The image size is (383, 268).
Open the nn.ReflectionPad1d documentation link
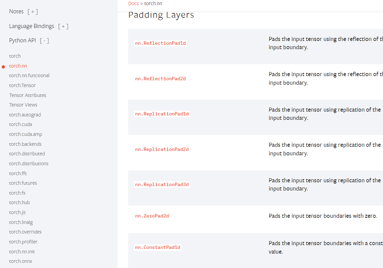[x=160, y=43]
